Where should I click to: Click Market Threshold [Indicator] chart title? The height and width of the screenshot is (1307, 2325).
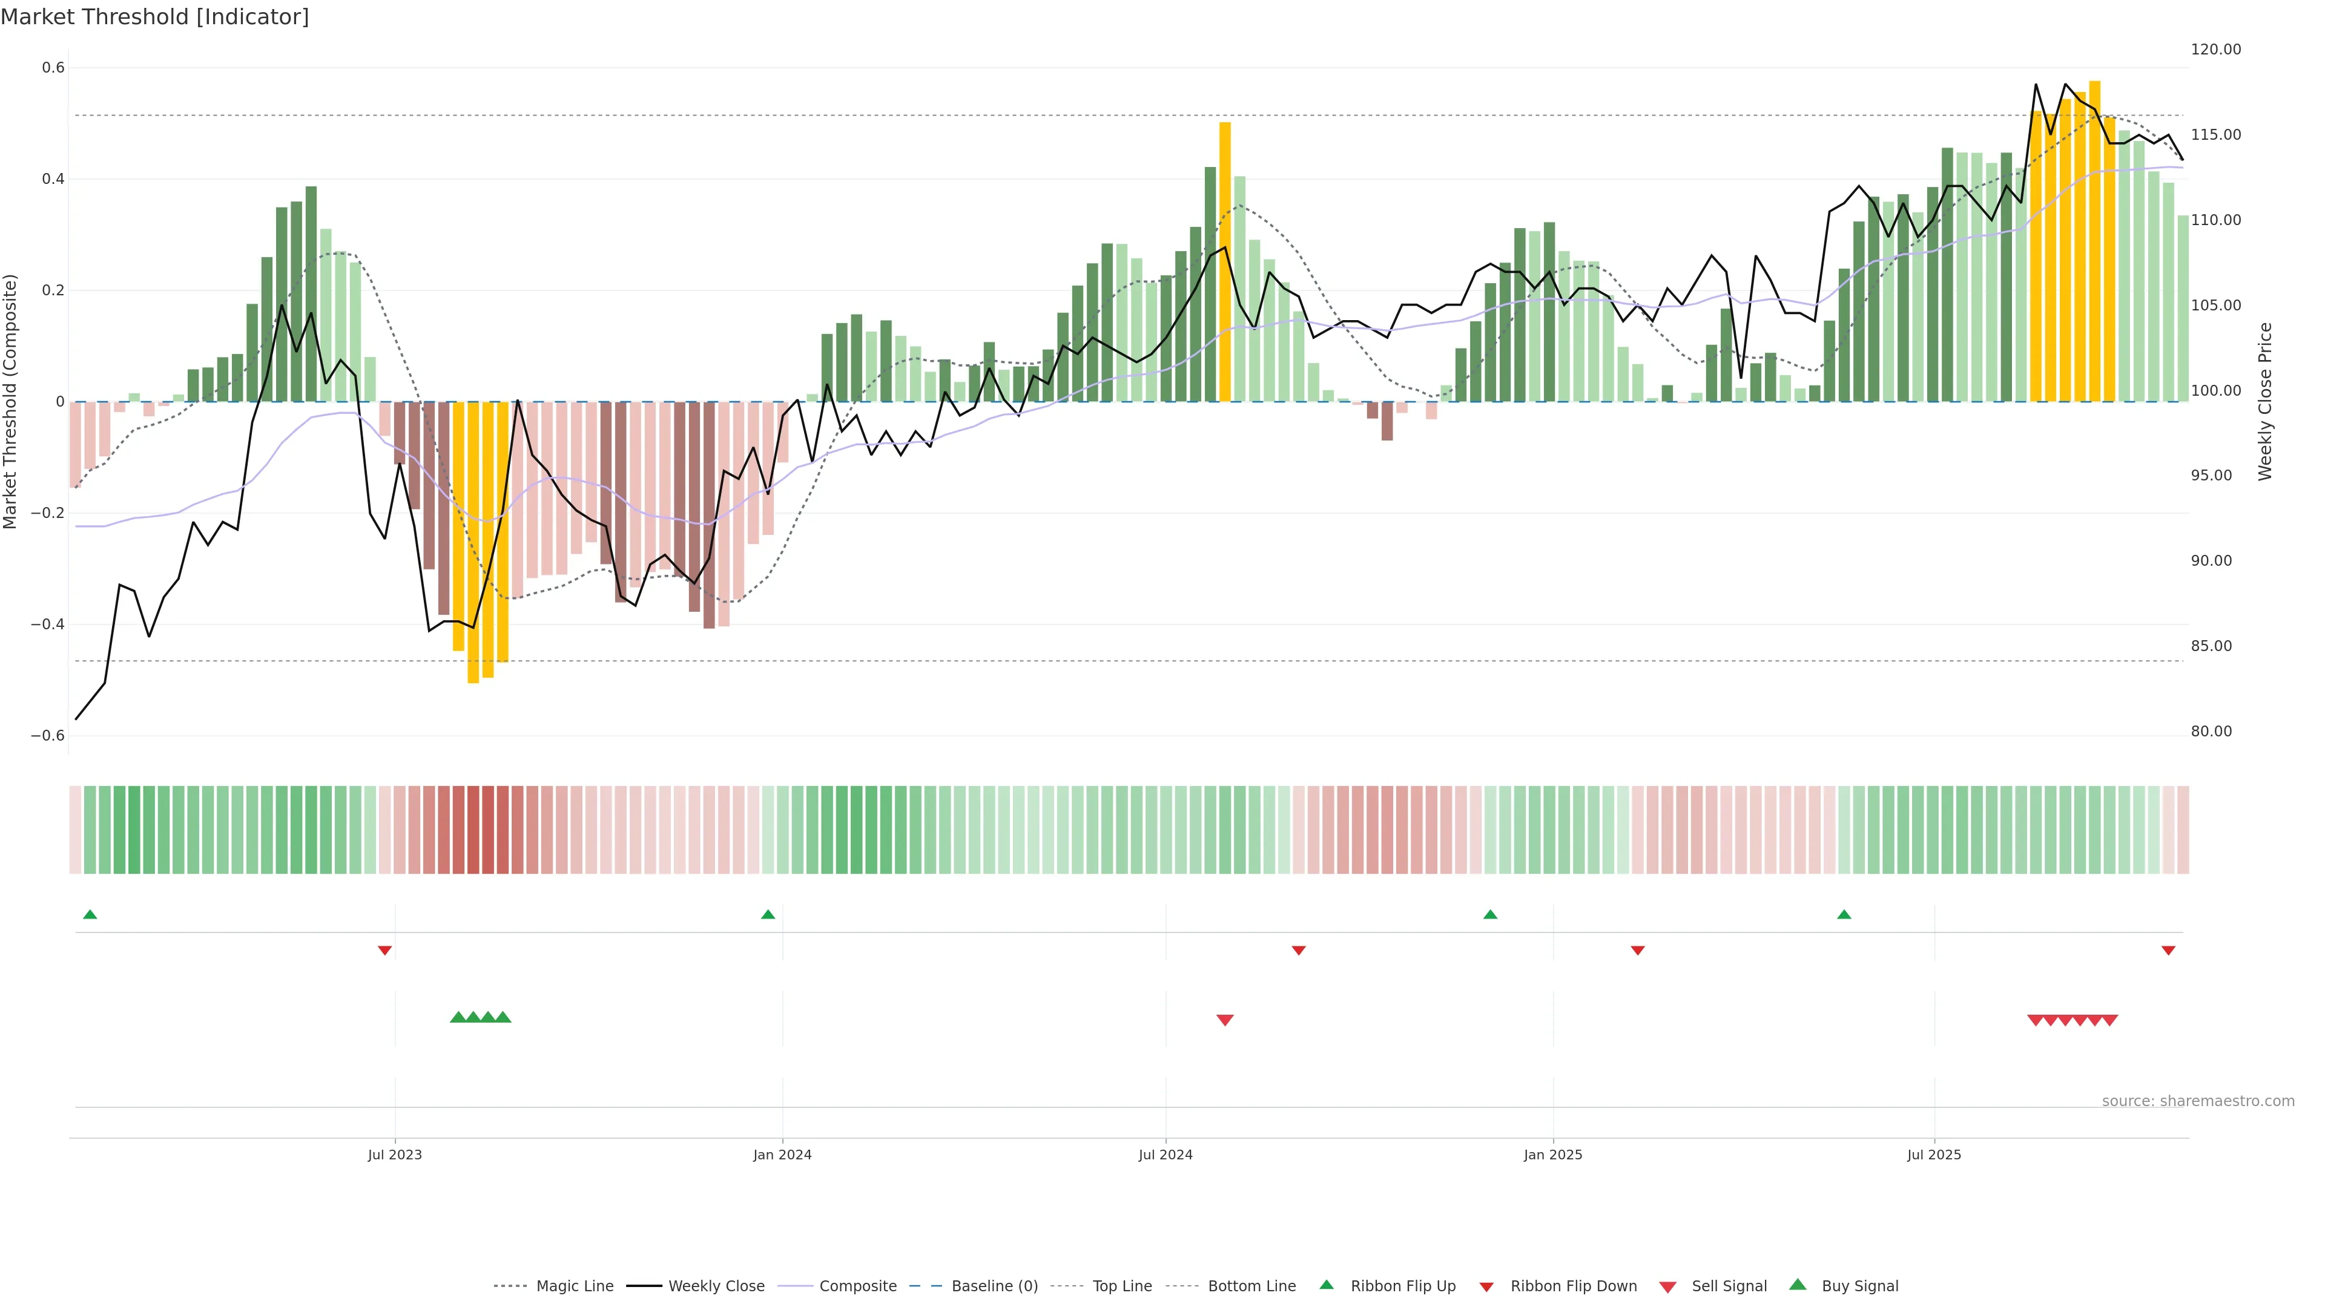coord(154,17)
